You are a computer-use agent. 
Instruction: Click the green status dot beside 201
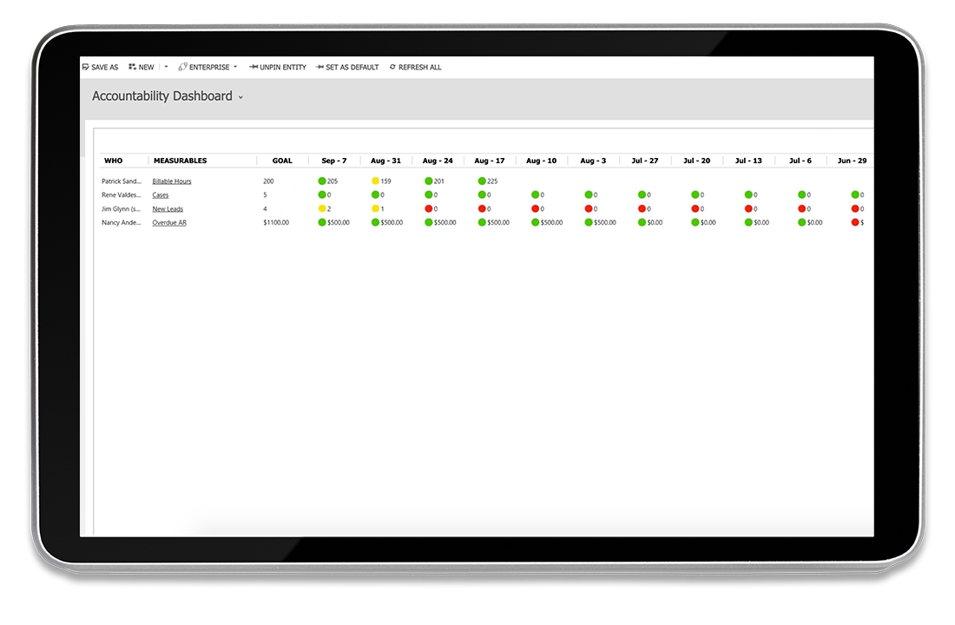click(x=429, y=181)
